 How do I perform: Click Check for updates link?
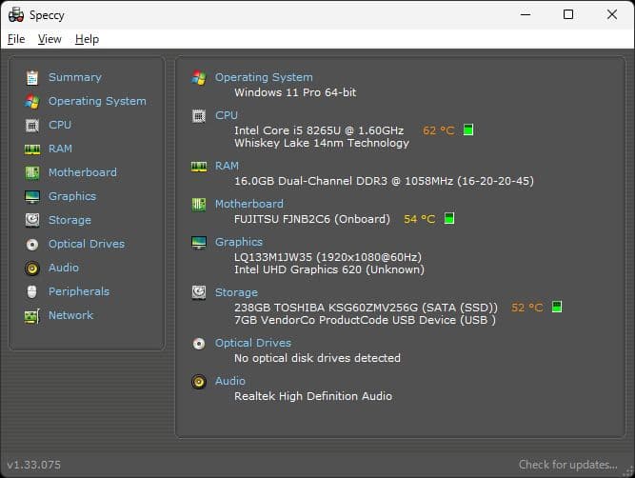pyautogui.click(x=567, y=465)
